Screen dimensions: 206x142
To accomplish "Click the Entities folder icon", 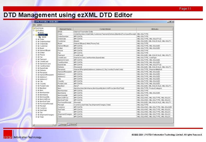I will tap(36, 31).
